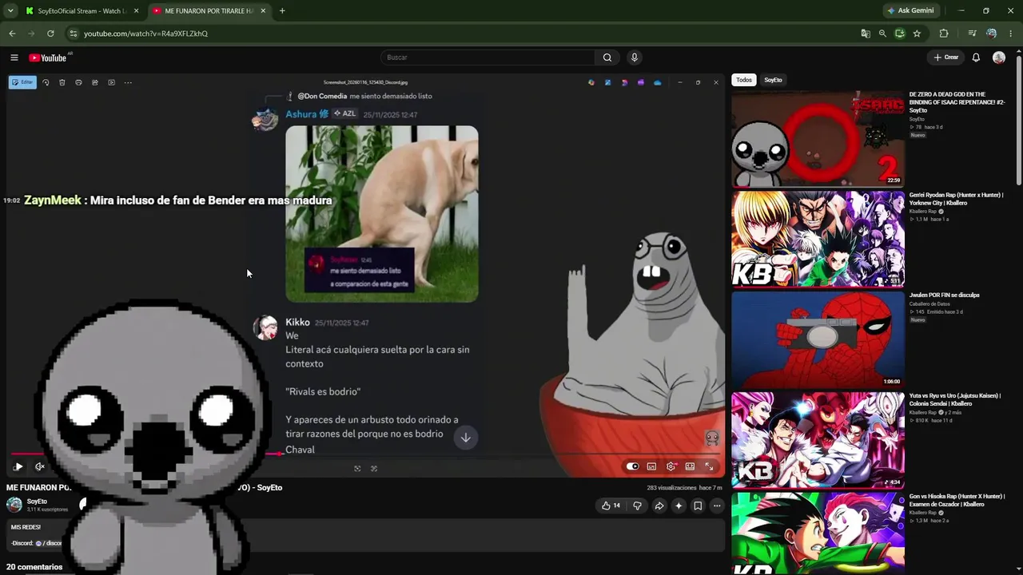1023x575 pixels.
Task: Select the ME FUNARON POR TIRARLE tab
Action: point(209,11)
